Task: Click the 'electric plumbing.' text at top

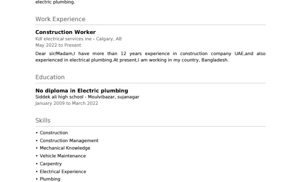Action: pyautogui.click(x=55, y=2)
